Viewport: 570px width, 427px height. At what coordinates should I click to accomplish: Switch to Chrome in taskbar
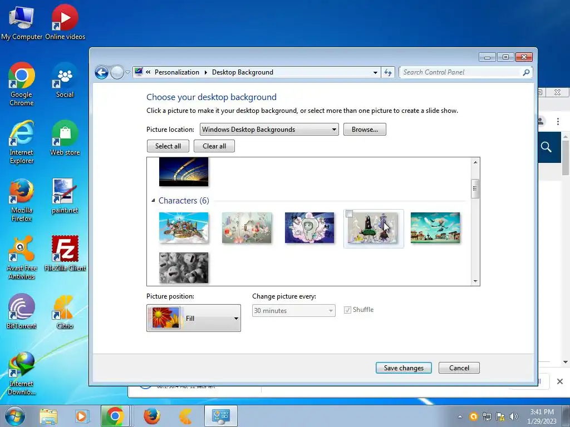point(115,416)
